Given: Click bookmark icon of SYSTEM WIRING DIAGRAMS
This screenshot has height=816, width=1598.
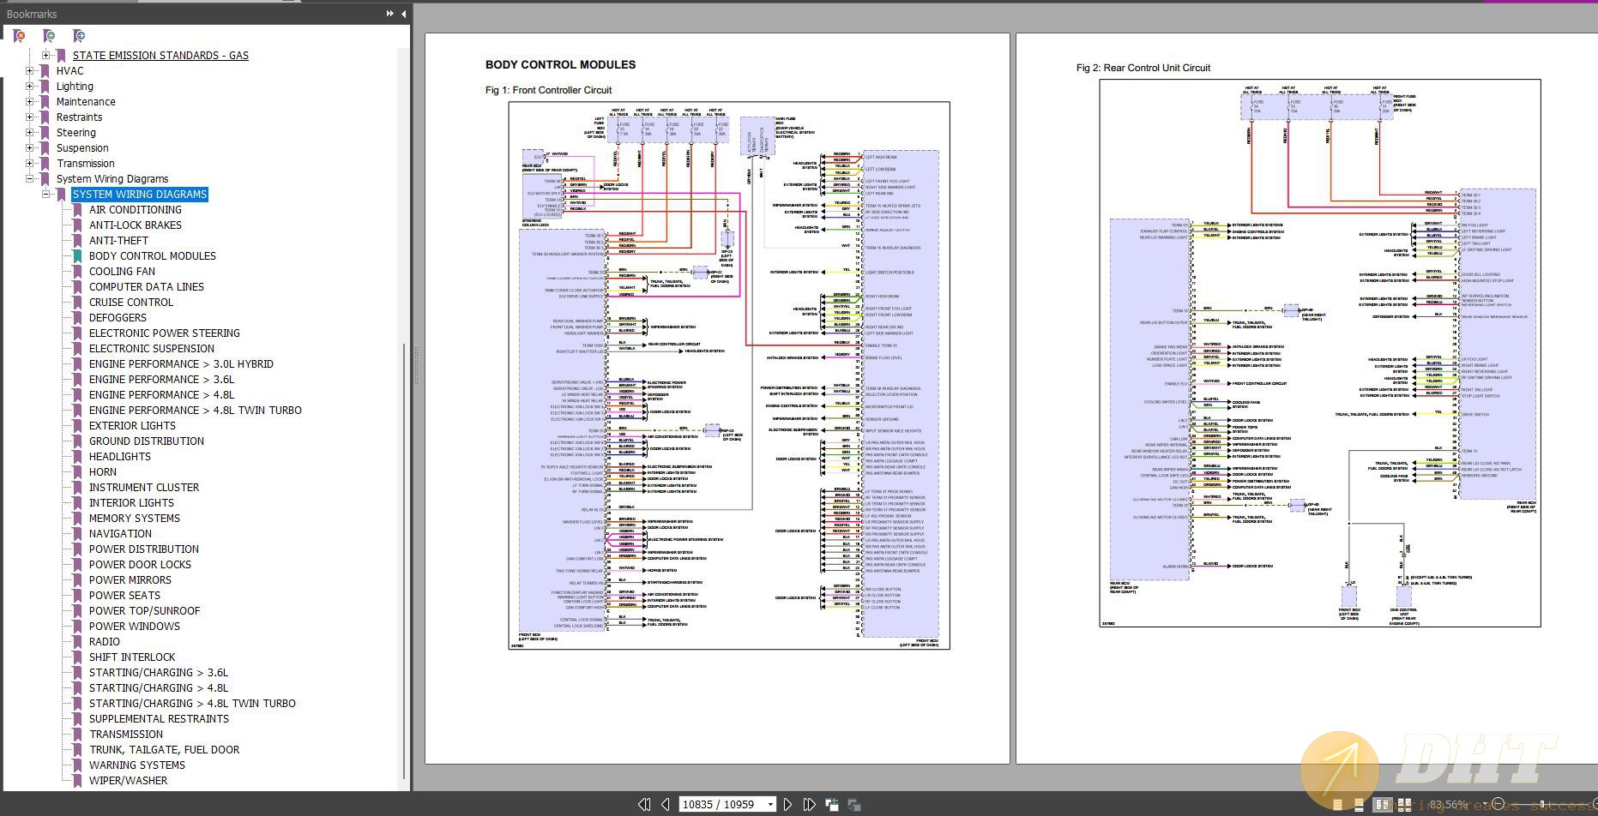Looking at the screenshot, I should 61,195.
